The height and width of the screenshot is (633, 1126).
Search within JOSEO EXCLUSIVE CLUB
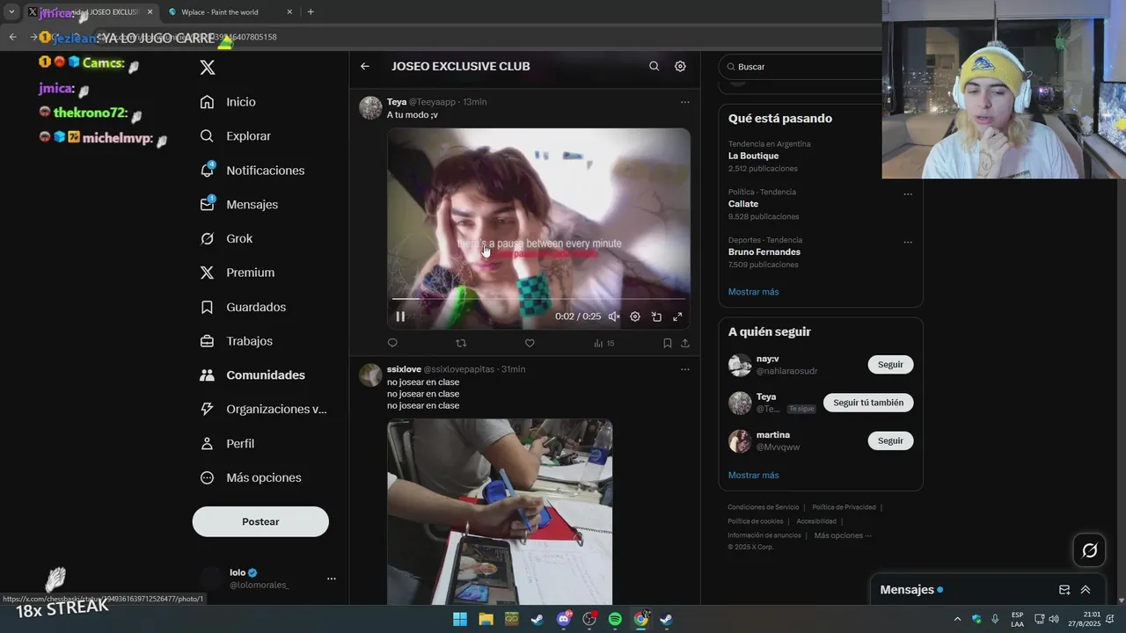click(654, 66)
